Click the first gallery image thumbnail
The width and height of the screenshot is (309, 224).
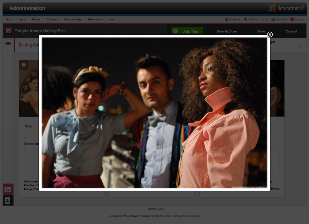tap(29, 88)
